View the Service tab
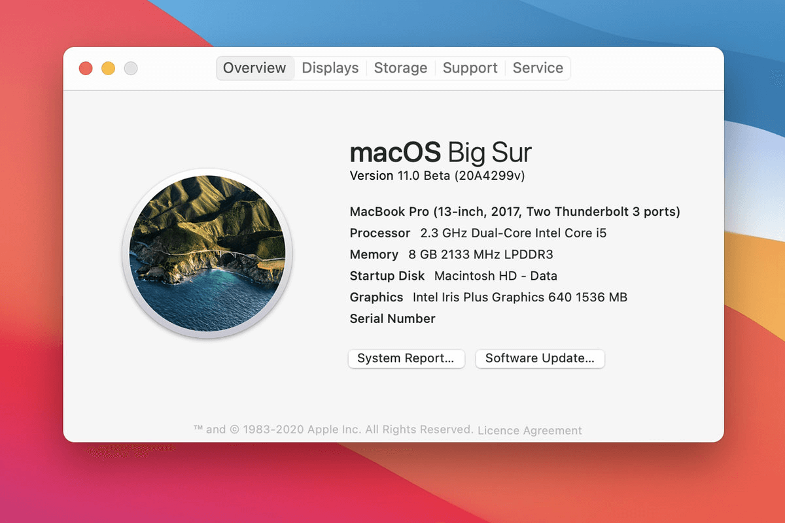Image resolution: width=785 pixels, height=523 pixels. click(x=538, y=68)
